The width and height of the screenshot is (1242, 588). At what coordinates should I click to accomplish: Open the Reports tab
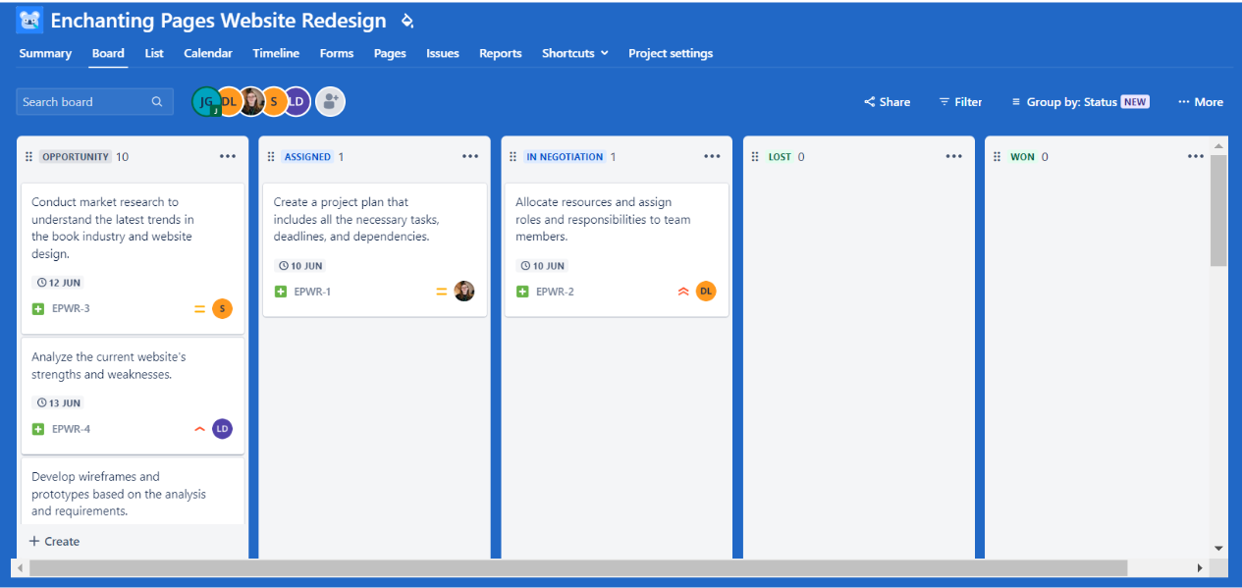(x=501, y=53)
